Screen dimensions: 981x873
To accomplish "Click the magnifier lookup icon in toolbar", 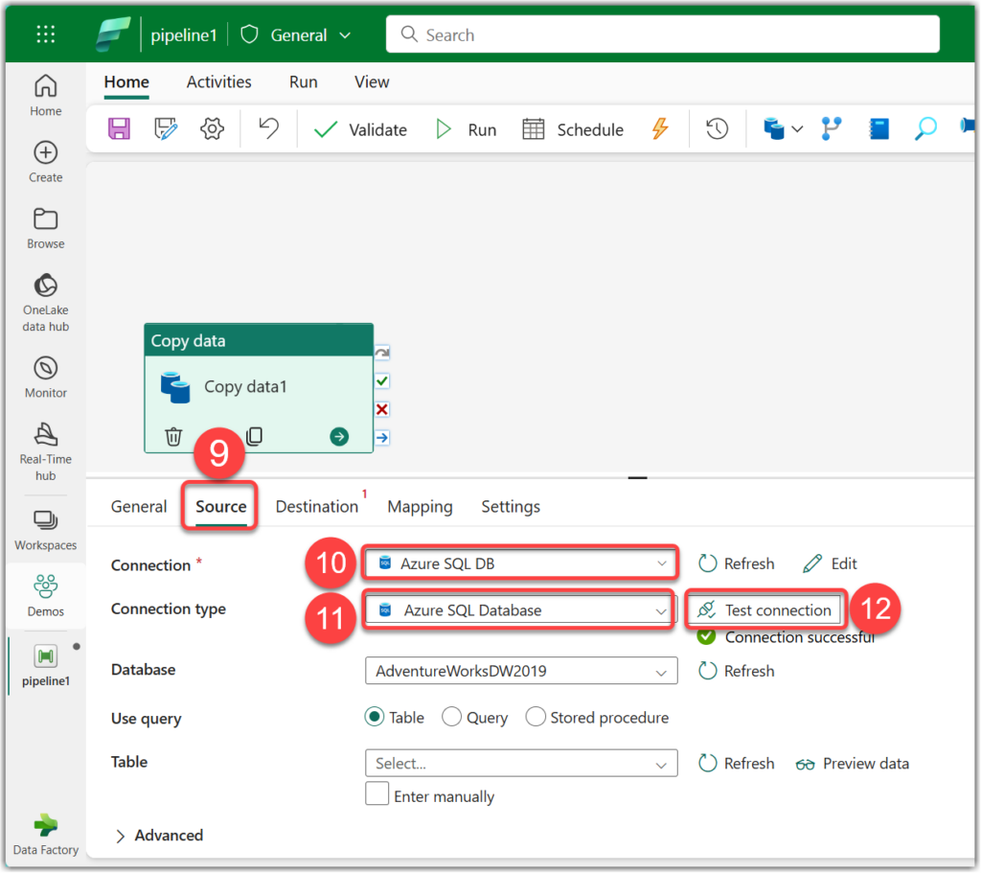I will pyautogui.click(x=925, y=129).
